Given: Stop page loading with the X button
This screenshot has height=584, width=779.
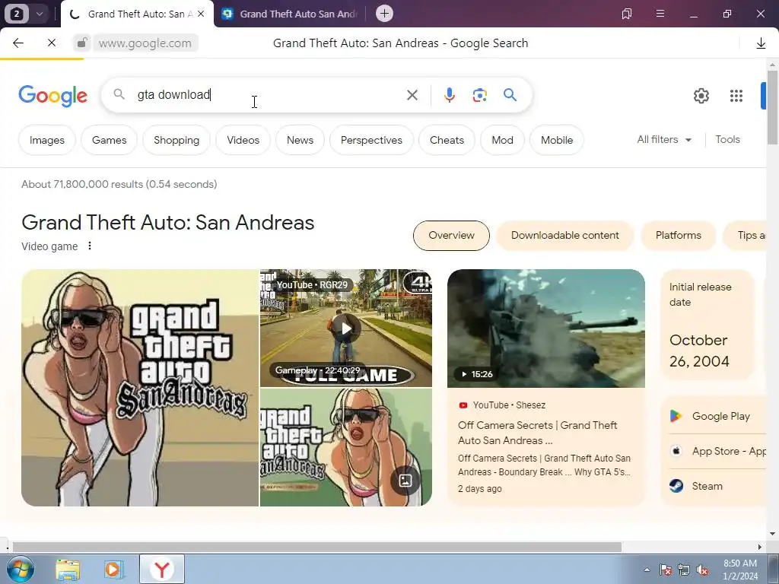Looking at the screenshot, I should 52,43.
